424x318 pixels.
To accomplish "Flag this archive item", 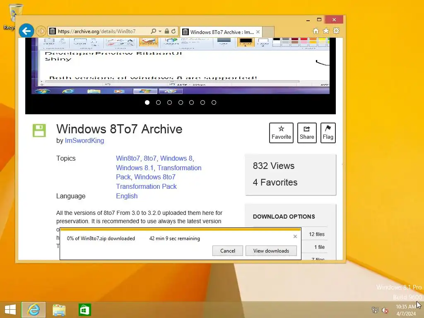I will (x=328, y=133).
